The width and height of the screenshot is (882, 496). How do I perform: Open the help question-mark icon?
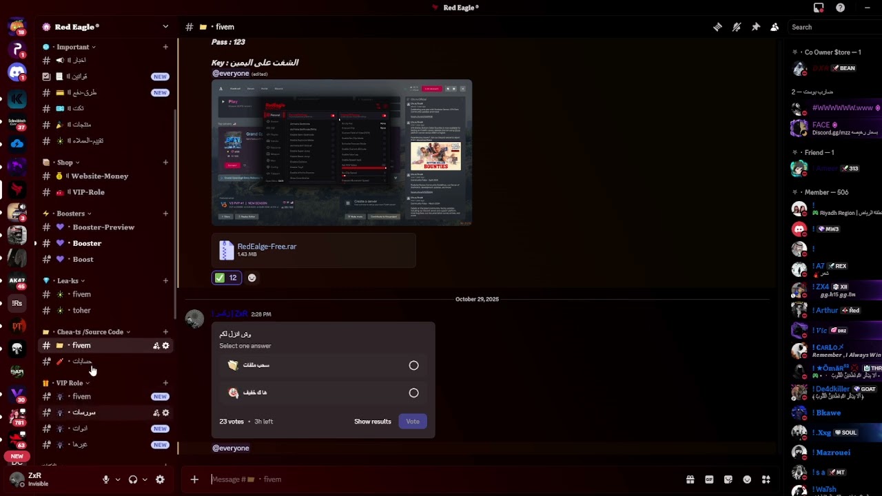(x=840, y=8)
